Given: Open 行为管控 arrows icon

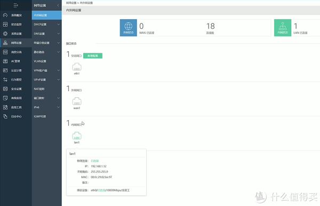Looking at the screenshot, I should [x=5, y=80].
